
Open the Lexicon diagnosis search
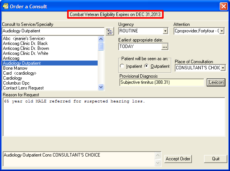coord(216,82)
